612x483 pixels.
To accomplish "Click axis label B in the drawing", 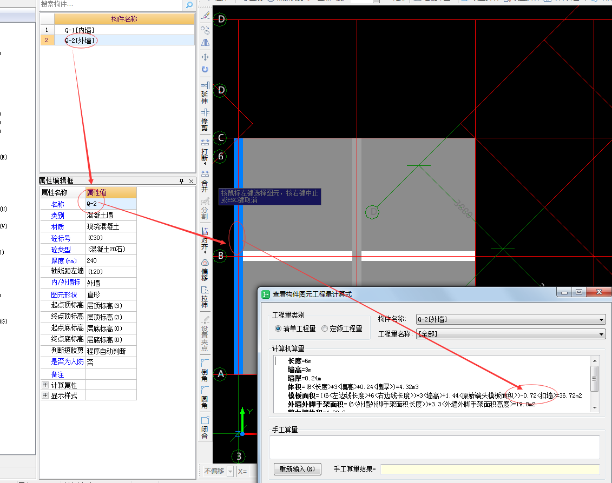I will tap(221, 256).
